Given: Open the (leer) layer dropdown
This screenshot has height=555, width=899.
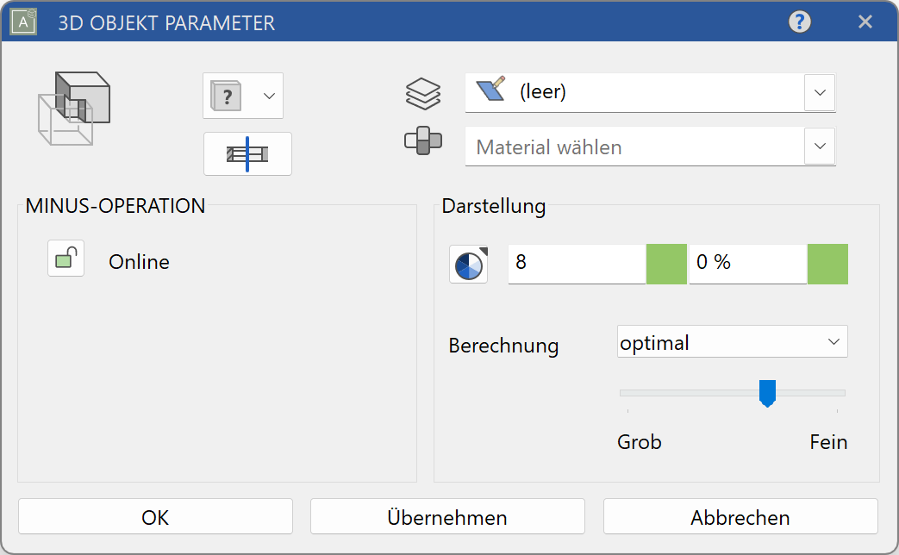Looking at the screenshot, I should click(819, 92).
